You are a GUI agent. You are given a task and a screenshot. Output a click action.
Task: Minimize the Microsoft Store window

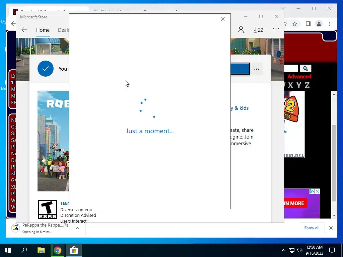click(246, 16)
